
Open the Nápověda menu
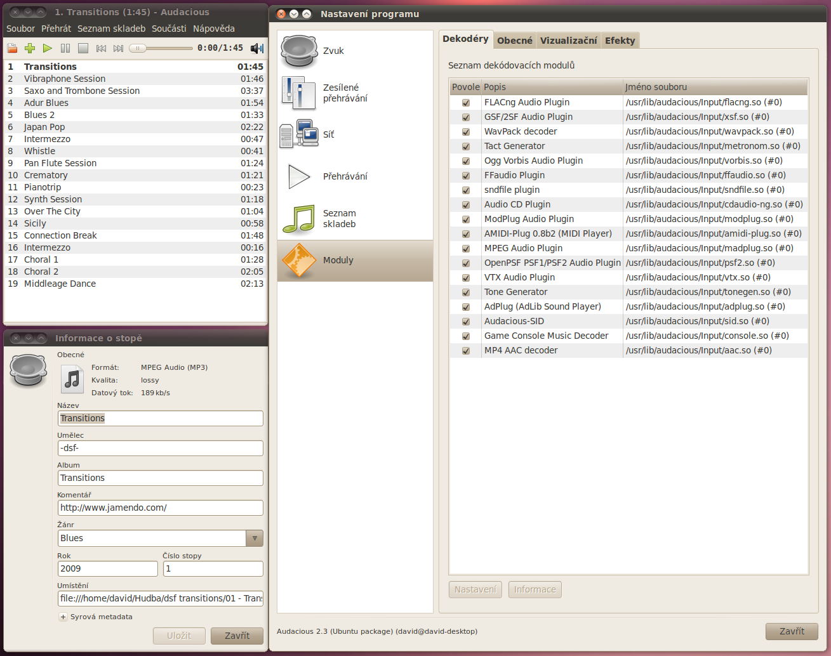pyautogui.click(x=214, y=29)
